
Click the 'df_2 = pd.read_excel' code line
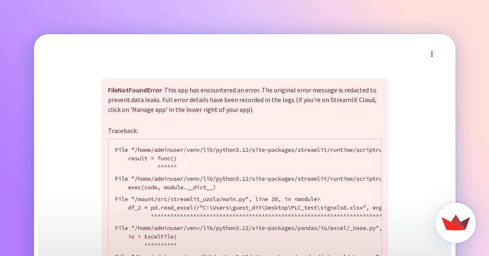click(253, 208)
